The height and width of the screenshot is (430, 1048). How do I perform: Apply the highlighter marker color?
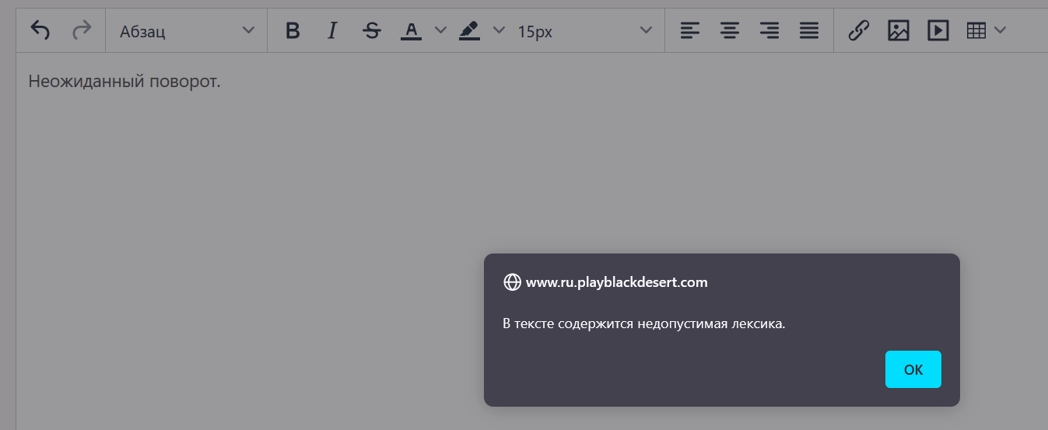pyautogui.click(x=469, y=31)
